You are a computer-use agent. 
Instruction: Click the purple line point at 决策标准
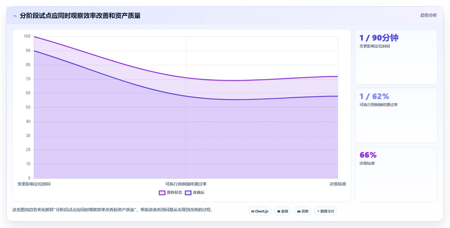(x=338, y=76)
